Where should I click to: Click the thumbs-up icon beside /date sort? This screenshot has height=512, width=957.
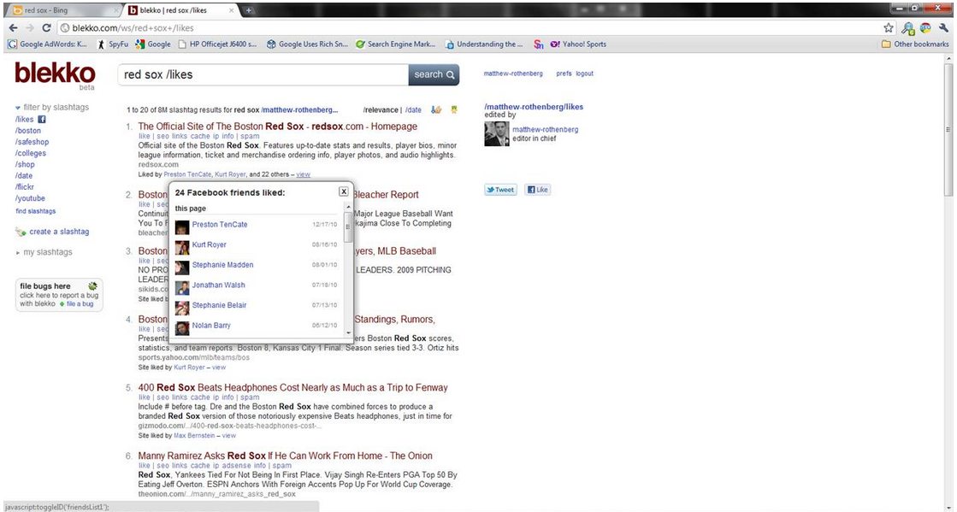click(436, 109)
